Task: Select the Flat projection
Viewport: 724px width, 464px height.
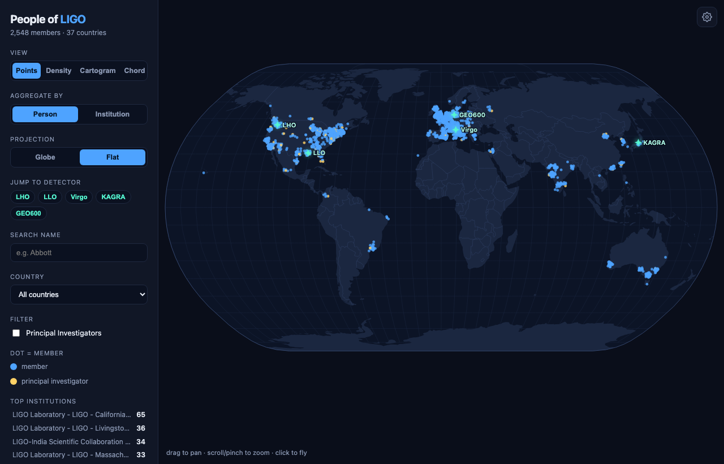Action: (113, 157)
